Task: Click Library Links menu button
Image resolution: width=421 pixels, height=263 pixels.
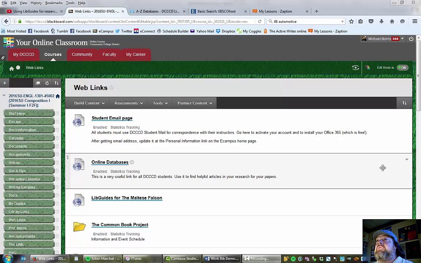Action: [x=29, y=211]
